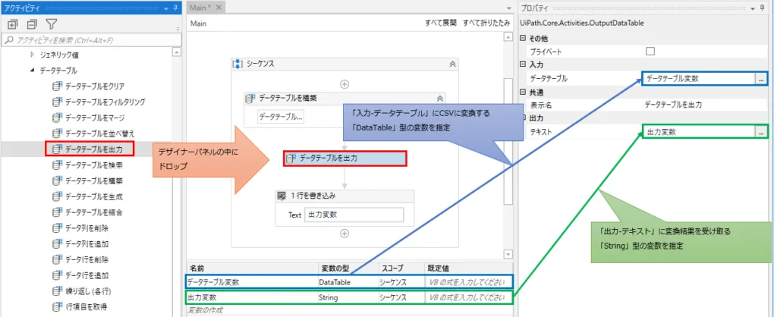This screenshot has height=317, width=777.
Task: Select the データ列を削除 activity
Action: tap(80, 228)
